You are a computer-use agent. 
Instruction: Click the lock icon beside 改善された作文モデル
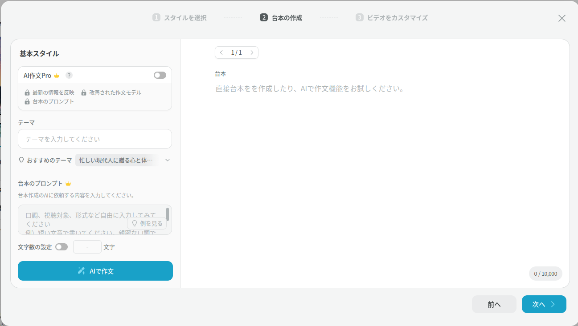pyautogui.click(x=84, y=93)
